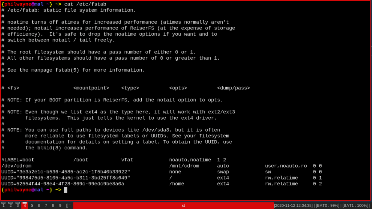Click the /home mountpoint in the last entry
The width and height of the screenshot is (372, 209).
point(177,184)
